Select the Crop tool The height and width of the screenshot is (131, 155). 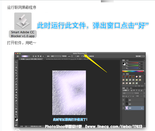click(x=16, y=73)
